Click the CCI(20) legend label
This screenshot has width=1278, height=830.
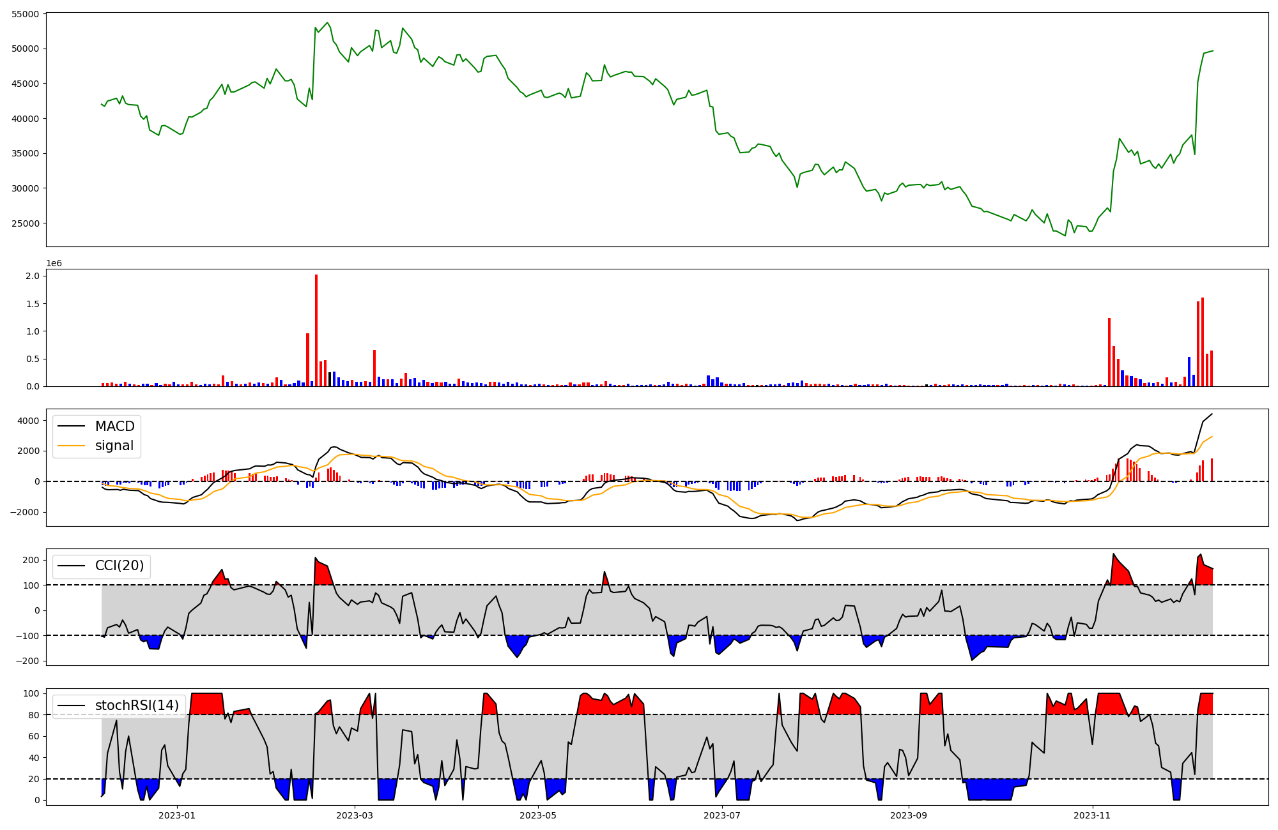tap(119, 566)
